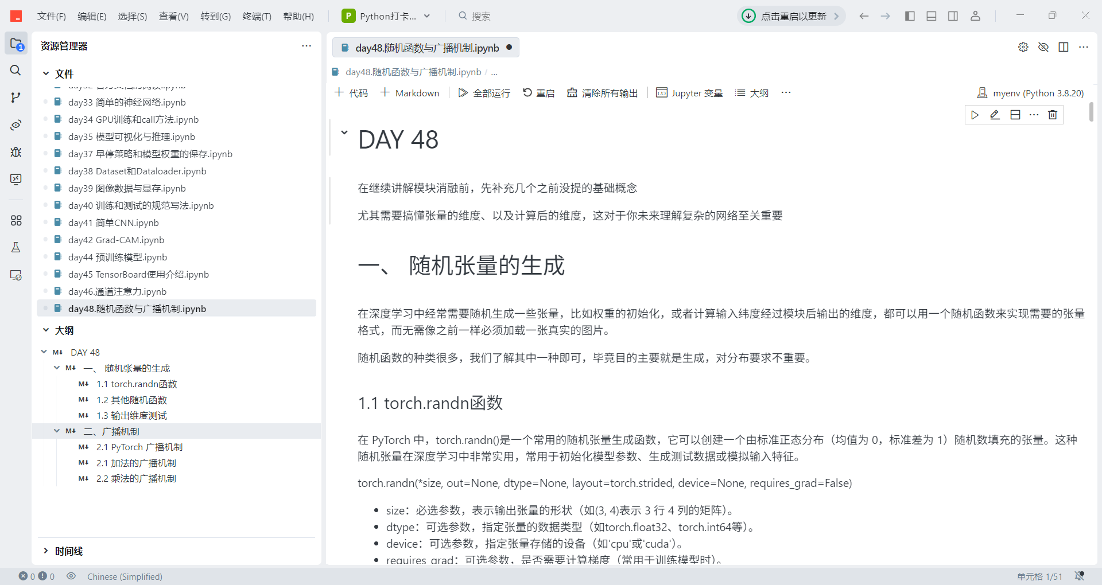Open the Source Control view
The image size is (1102, 585).
(x=15, y=97)
